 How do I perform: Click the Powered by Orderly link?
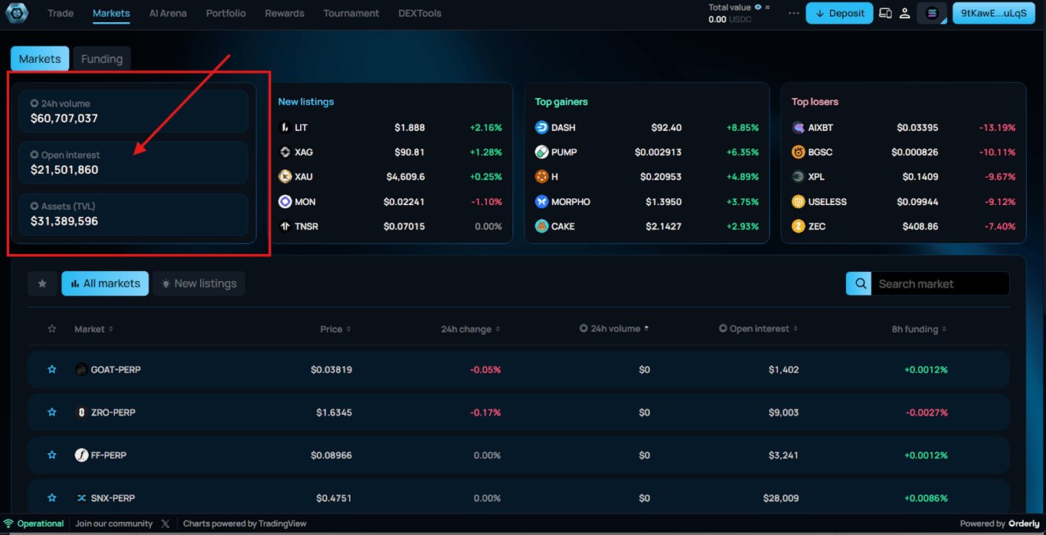(x=1000, y=524)
